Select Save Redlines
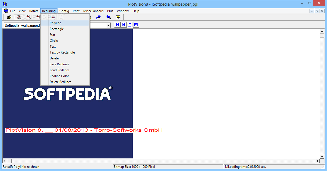The width and height of the screenshot is (327, 171). (65, 64)
